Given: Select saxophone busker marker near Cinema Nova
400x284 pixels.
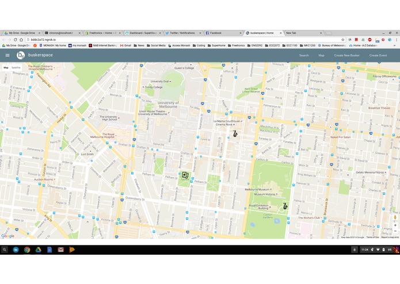Looking at the screenshot, I should [235, 133].
